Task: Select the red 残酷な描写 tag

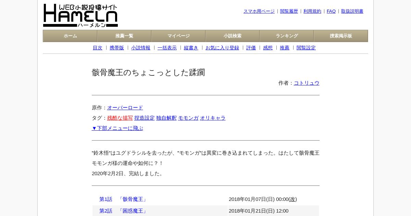Action: click(120, 118)
